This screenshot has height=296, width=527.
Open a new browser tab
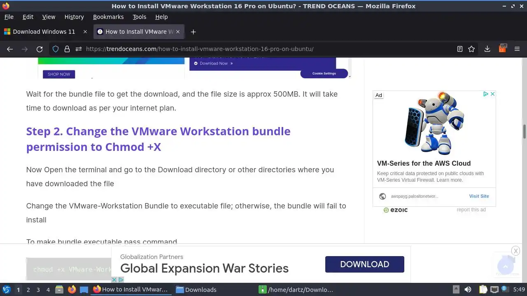(193, 32)
